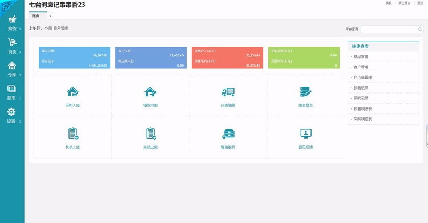Screen dimensions: 428x223
Task: Click the 采购入库 text label
Action: (72, 106)
